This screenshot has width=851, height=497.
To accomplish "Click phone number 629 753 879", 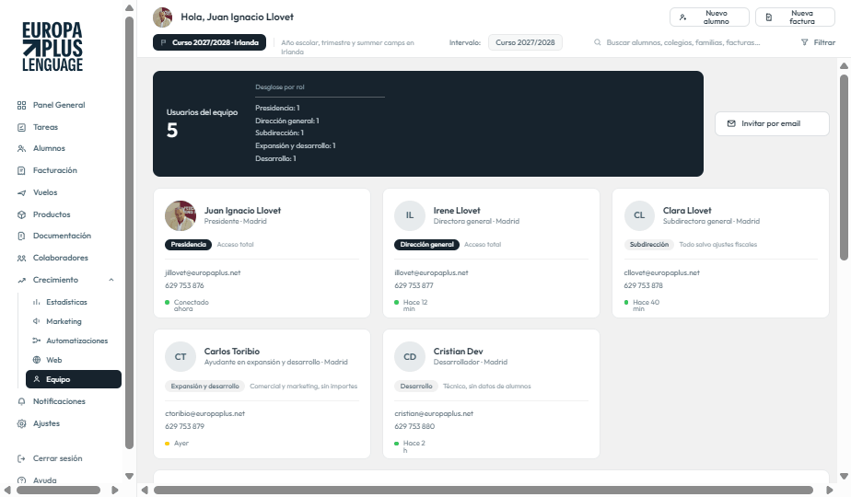I will [x=184, y=426].
